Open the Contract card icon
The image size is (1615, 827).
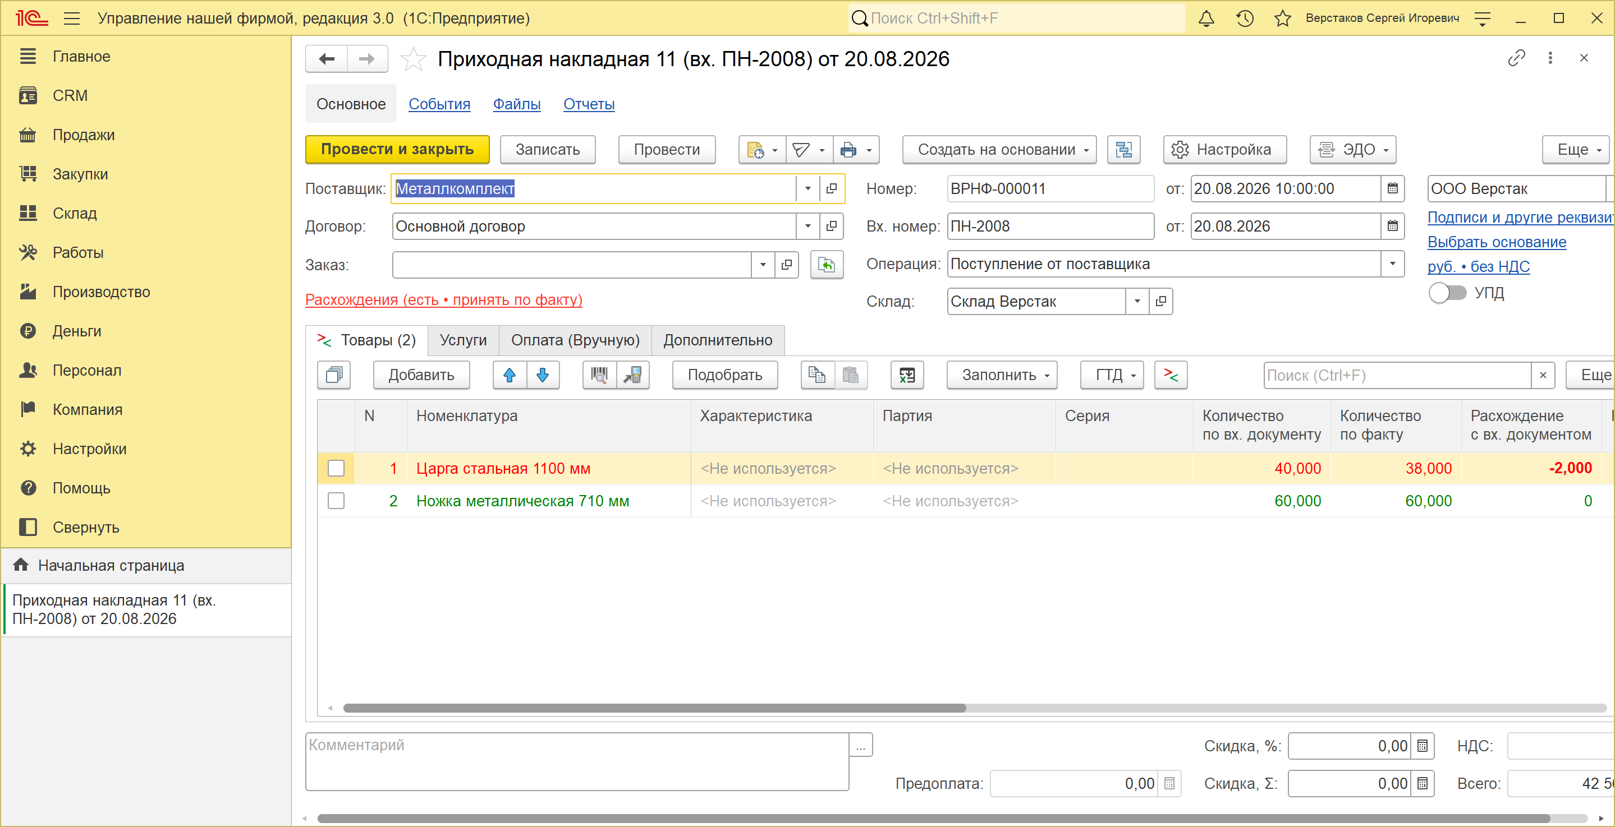(831, 226)
